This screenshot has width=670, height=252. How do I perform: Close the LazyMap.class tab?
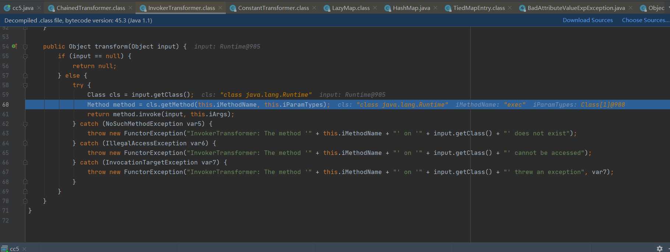(x=375, y=8)
